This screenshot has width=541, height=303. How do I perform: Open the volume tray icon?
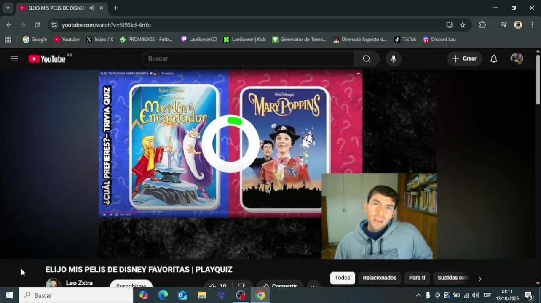coord(476,295)
